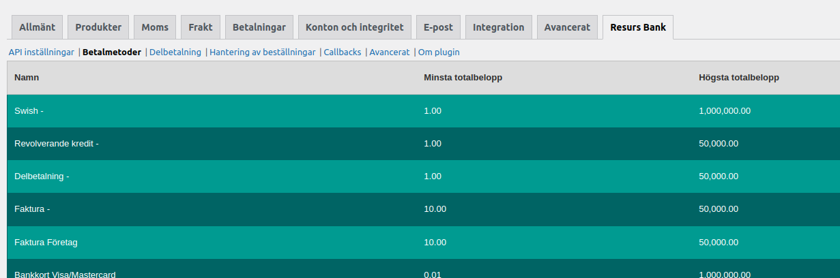The width and height of the screenshot is (840, 278).
Task: Click the Avancerat sub-section link
Action: pyautogui.click(x=390, y=52)
